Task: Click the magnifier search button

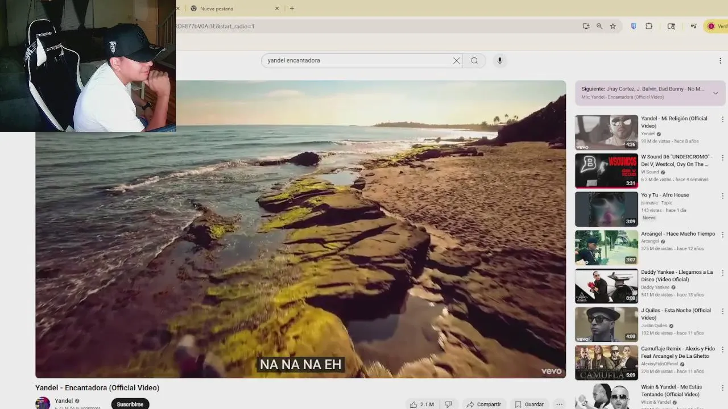Action: [474, 61]
